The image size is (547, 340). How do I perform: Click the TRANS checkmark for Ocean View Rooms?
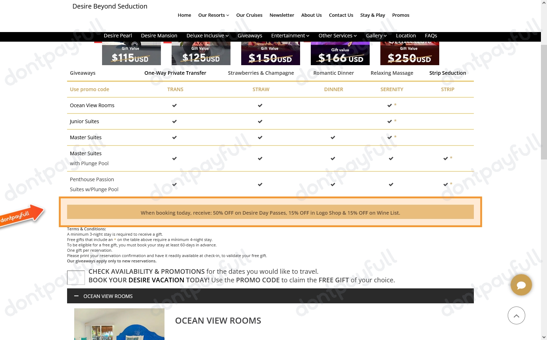(174, 105)
